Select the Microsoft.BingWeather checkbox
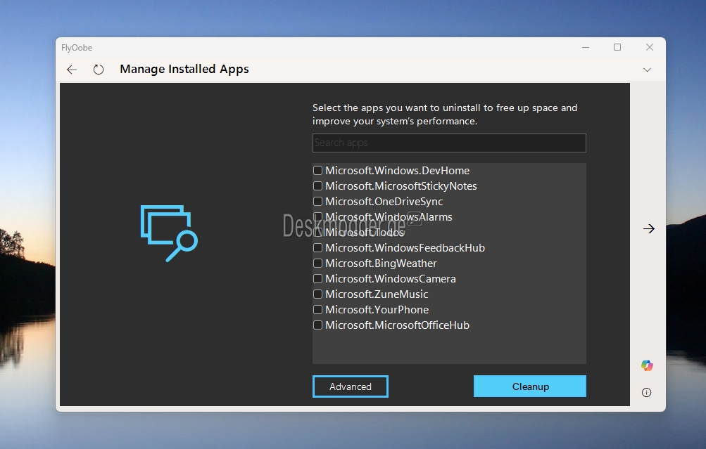 coord(318,263)
